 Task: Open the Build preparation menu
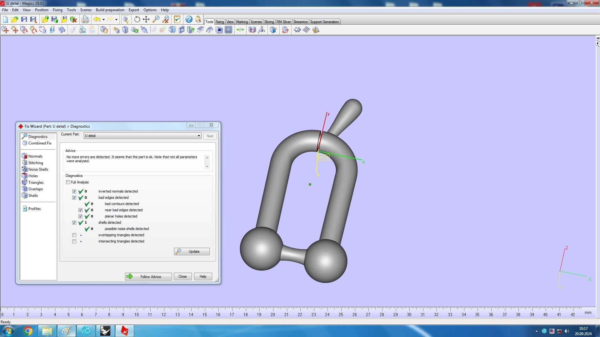point(110,10)
